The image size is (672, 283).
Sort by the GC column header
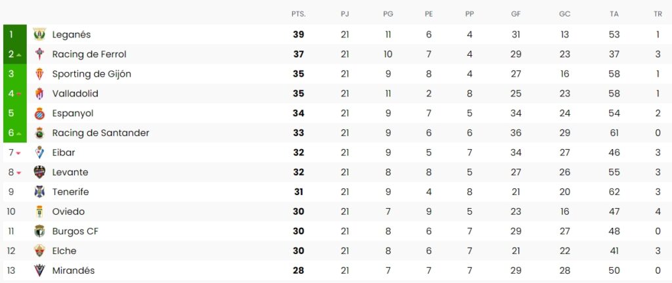coord(564,14)
